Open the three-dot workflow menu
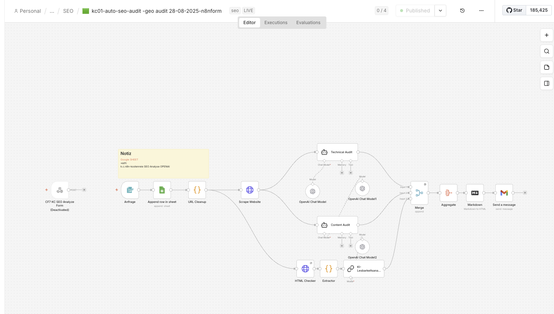The image size is (554, 314). (481, 11)
